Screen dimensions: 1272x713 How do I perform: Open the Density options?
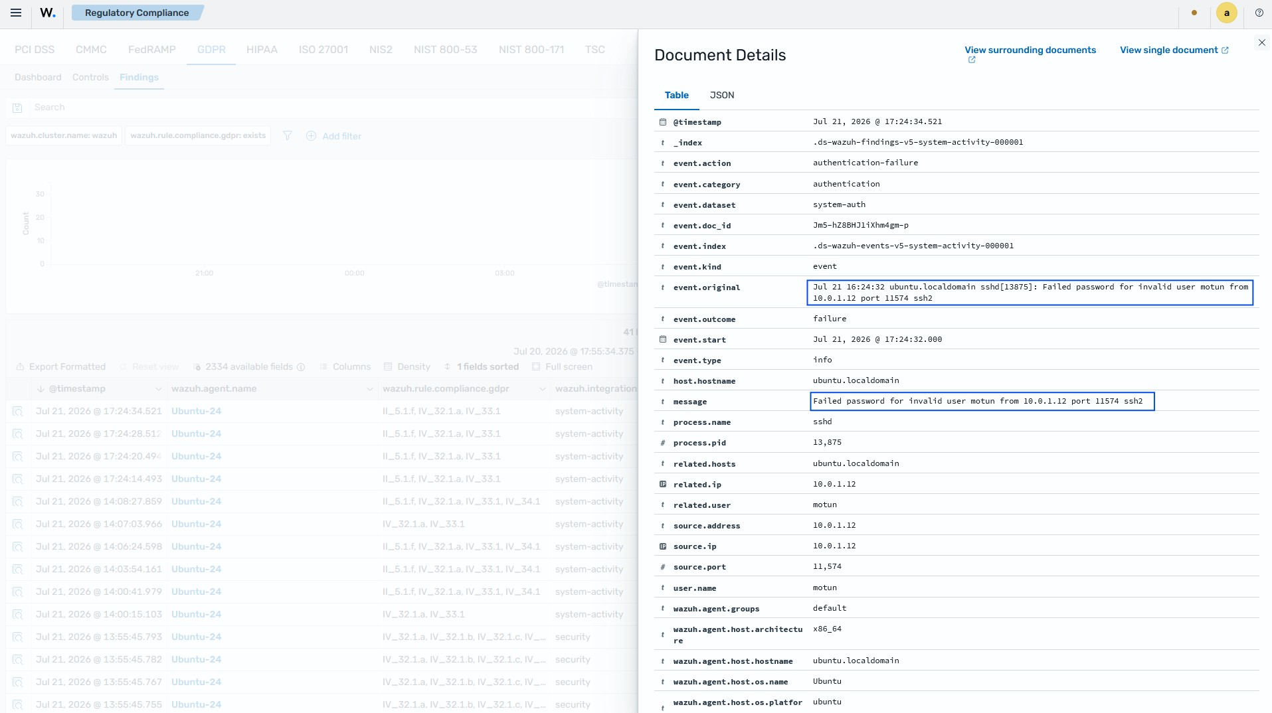coord(407,366)
